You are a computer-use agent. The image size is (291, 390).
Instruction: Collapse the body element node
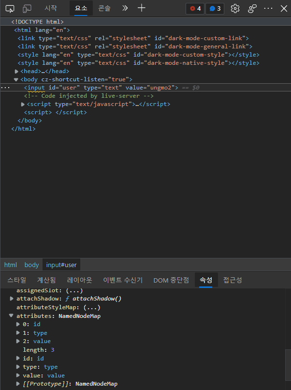coord(16,79)
